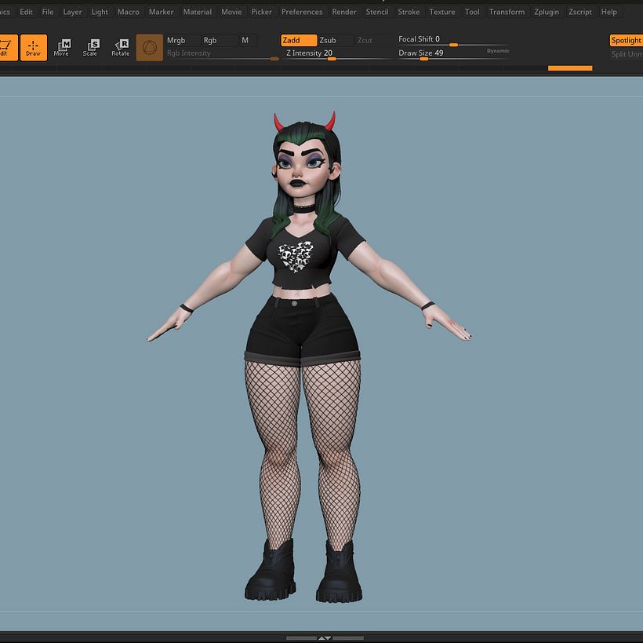Enable the M material-only mode

246,40
